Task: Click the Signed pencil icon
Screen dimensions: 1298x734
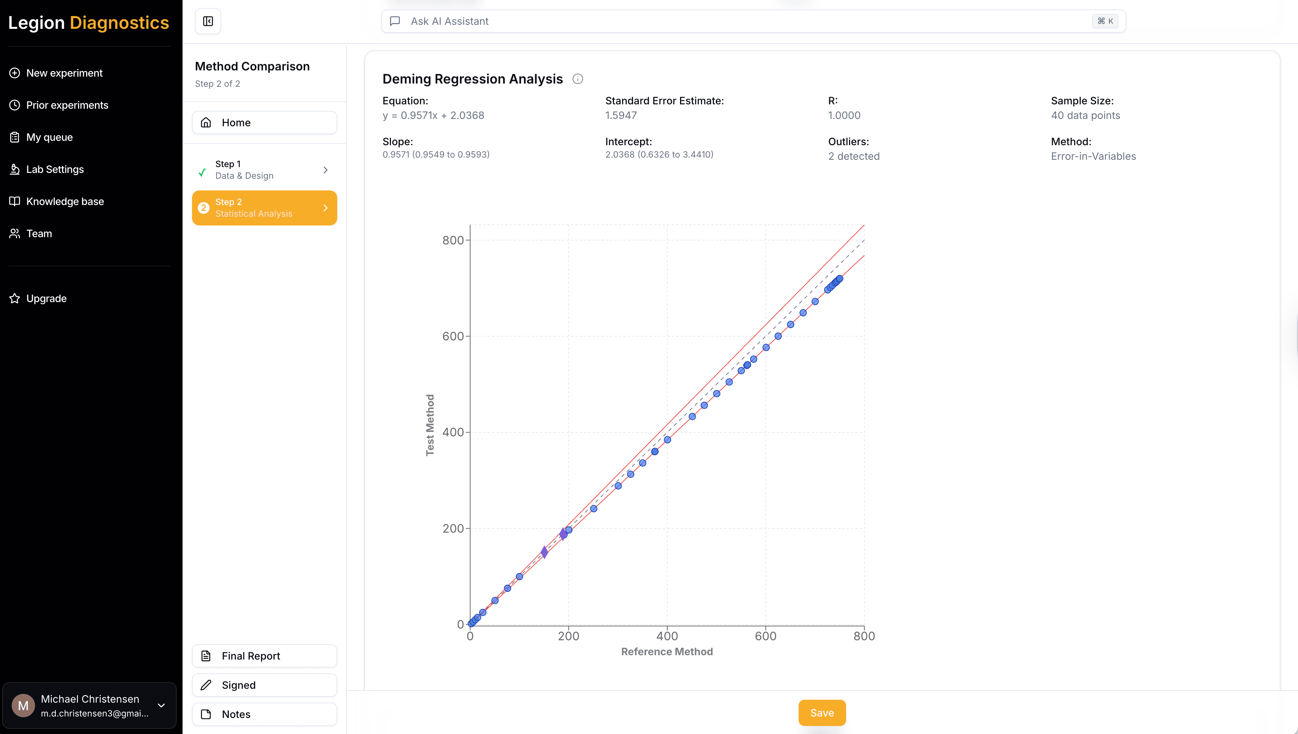Action: 206,685
